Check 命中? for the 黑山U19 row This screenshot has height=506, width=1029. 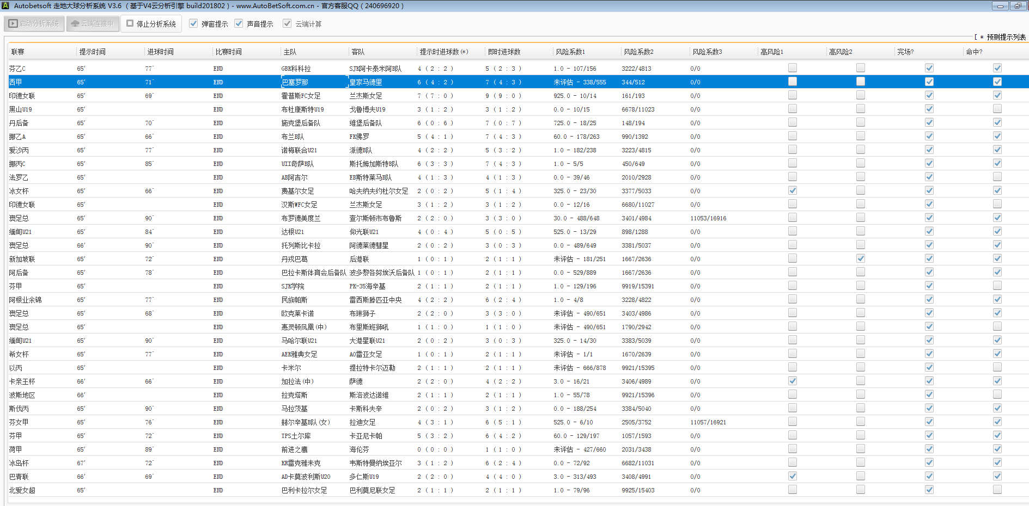[x=997, y=109]
